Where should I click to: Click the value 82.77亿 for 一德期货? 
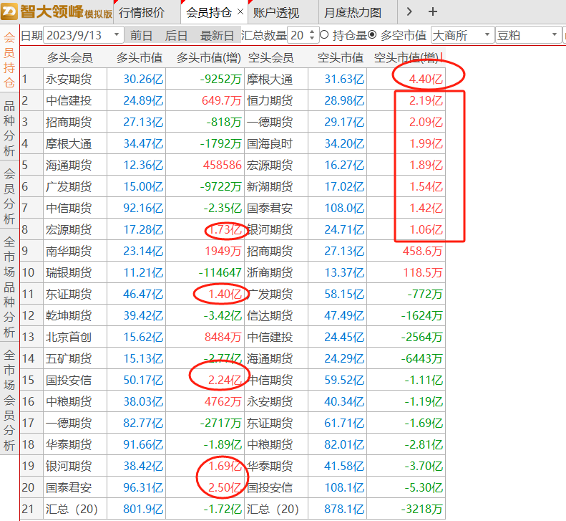coord(143,423)
